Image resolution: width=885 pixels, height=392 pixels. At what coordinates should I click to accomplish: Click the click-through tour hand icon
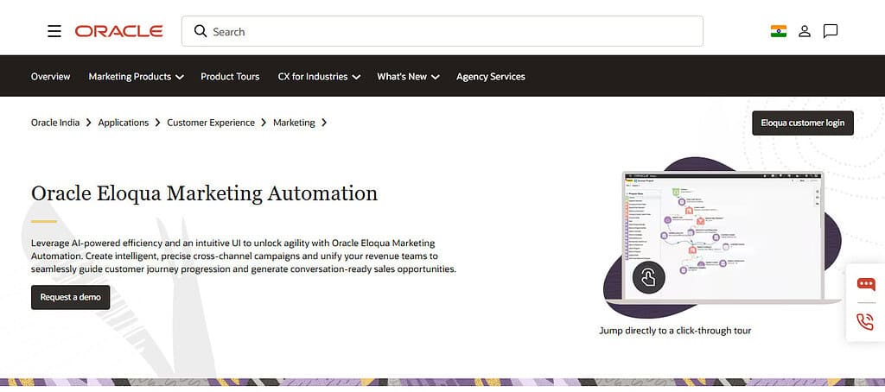point(648,277)
